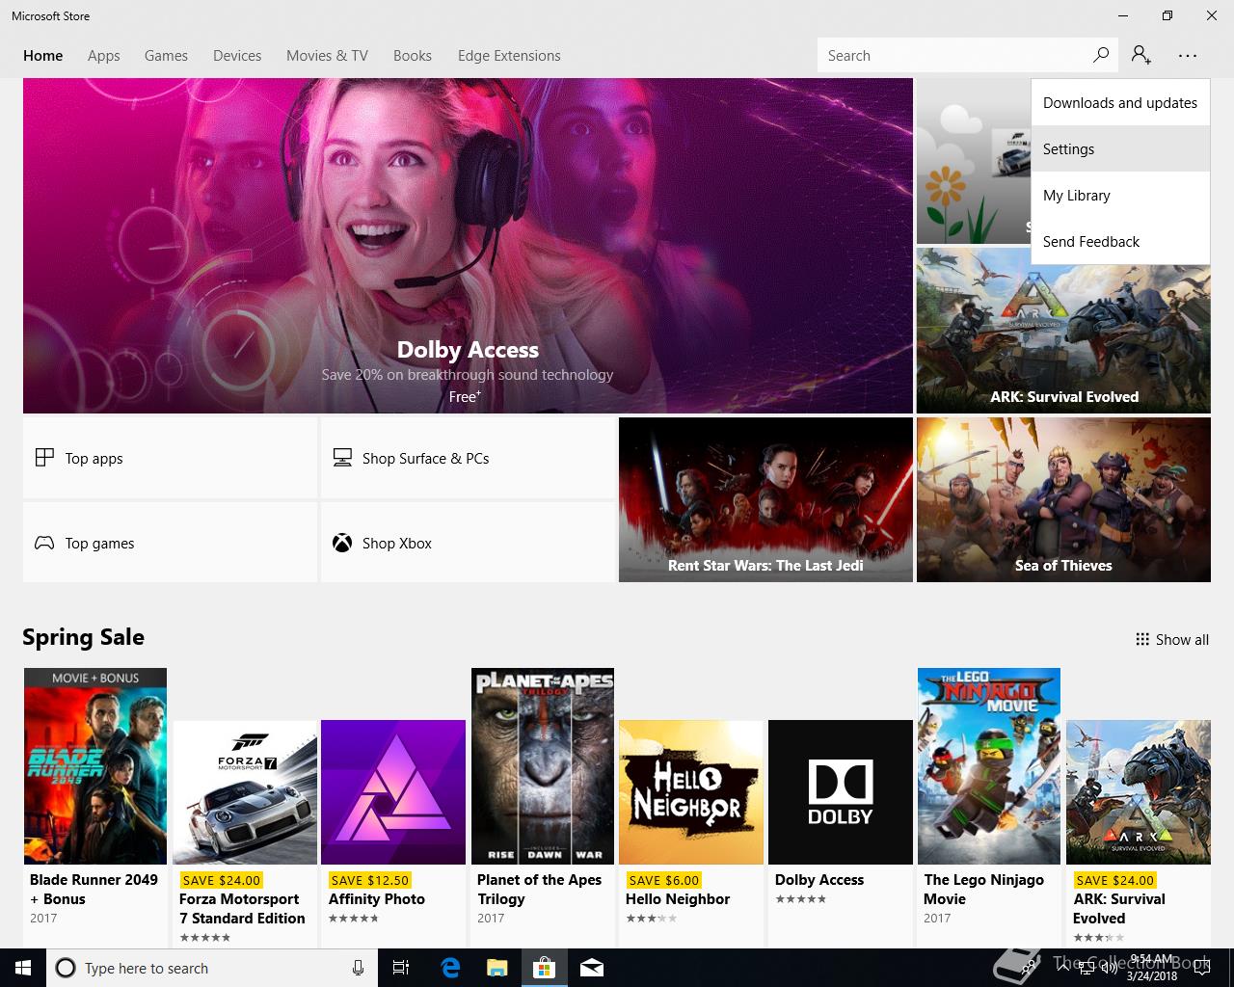Click the Planet of the Apes Trilogy title

point(539,890)
